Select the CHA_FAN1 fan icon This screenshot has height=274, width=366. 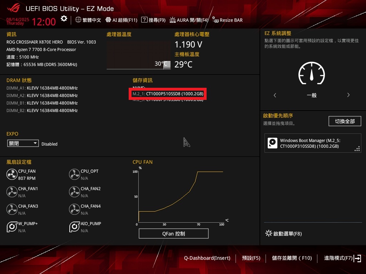(12, 192)
